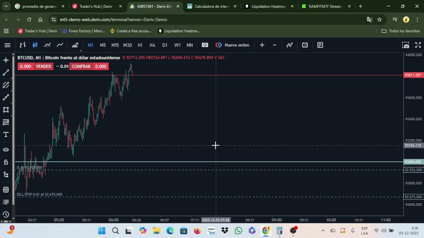Toggle the one-click trading panel icon

205,45
